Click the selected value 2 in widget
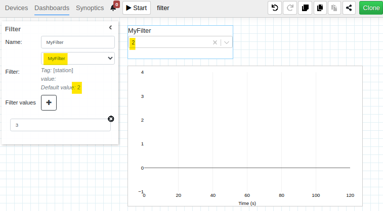 (133, 42)
